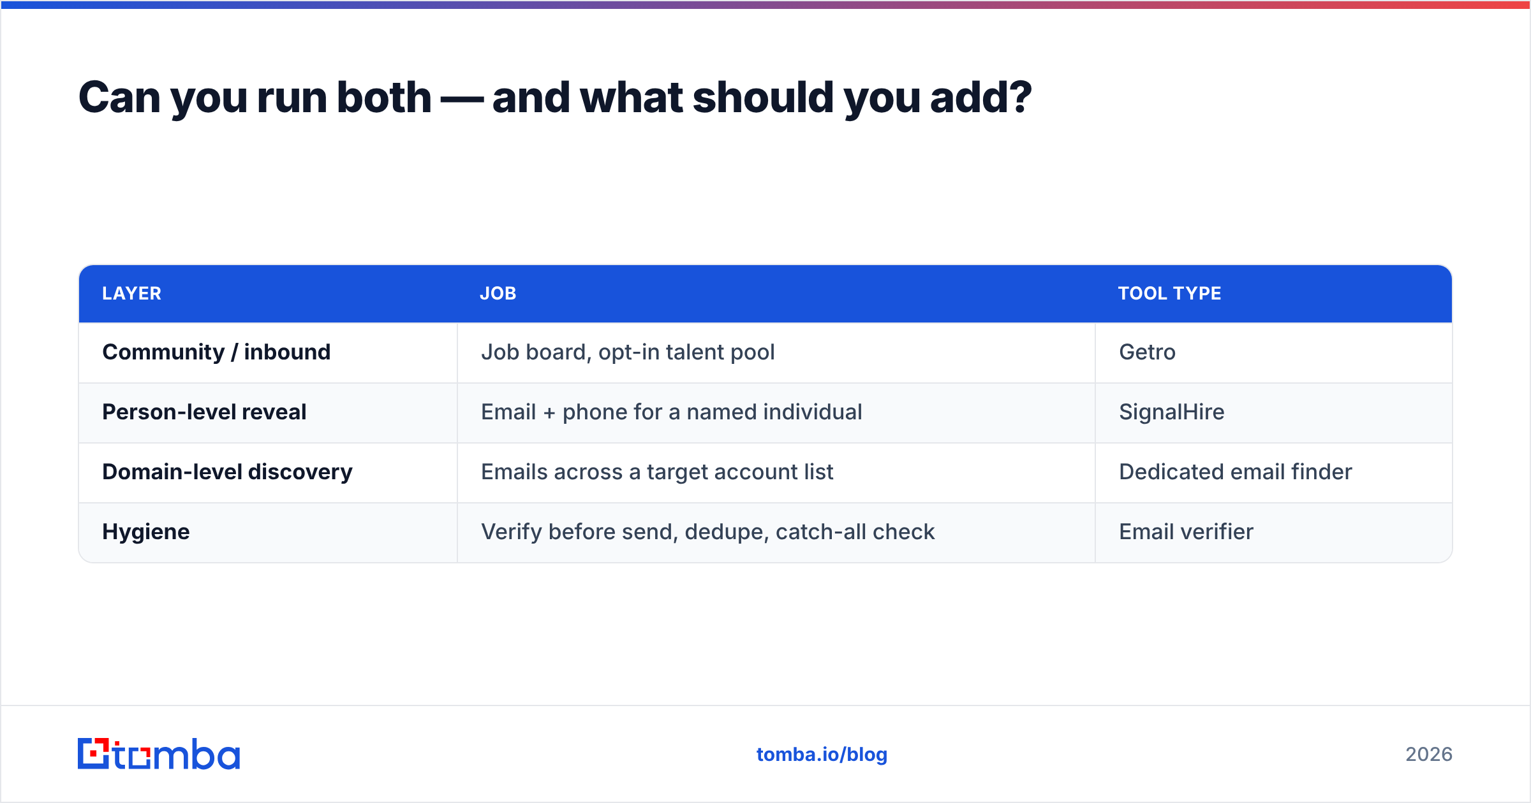This screenshot has width=1531, height=803.
Task: Click the tomba wordmark text in footer
Action: 177,754
